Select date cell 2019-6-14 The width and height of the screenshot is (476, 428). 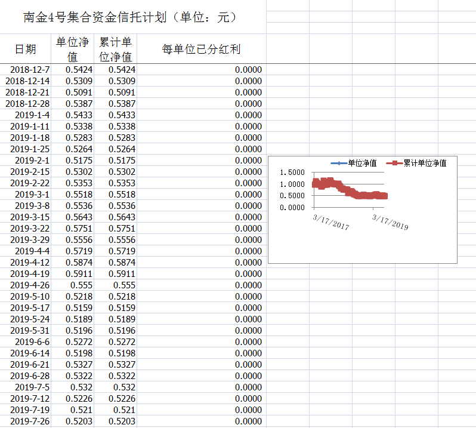pos(26,353)
